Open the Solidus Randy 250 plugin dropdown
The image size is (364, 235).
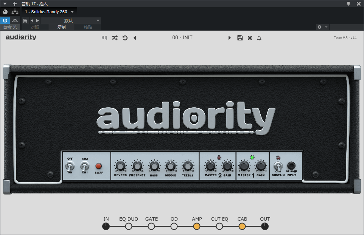[72, 12]
